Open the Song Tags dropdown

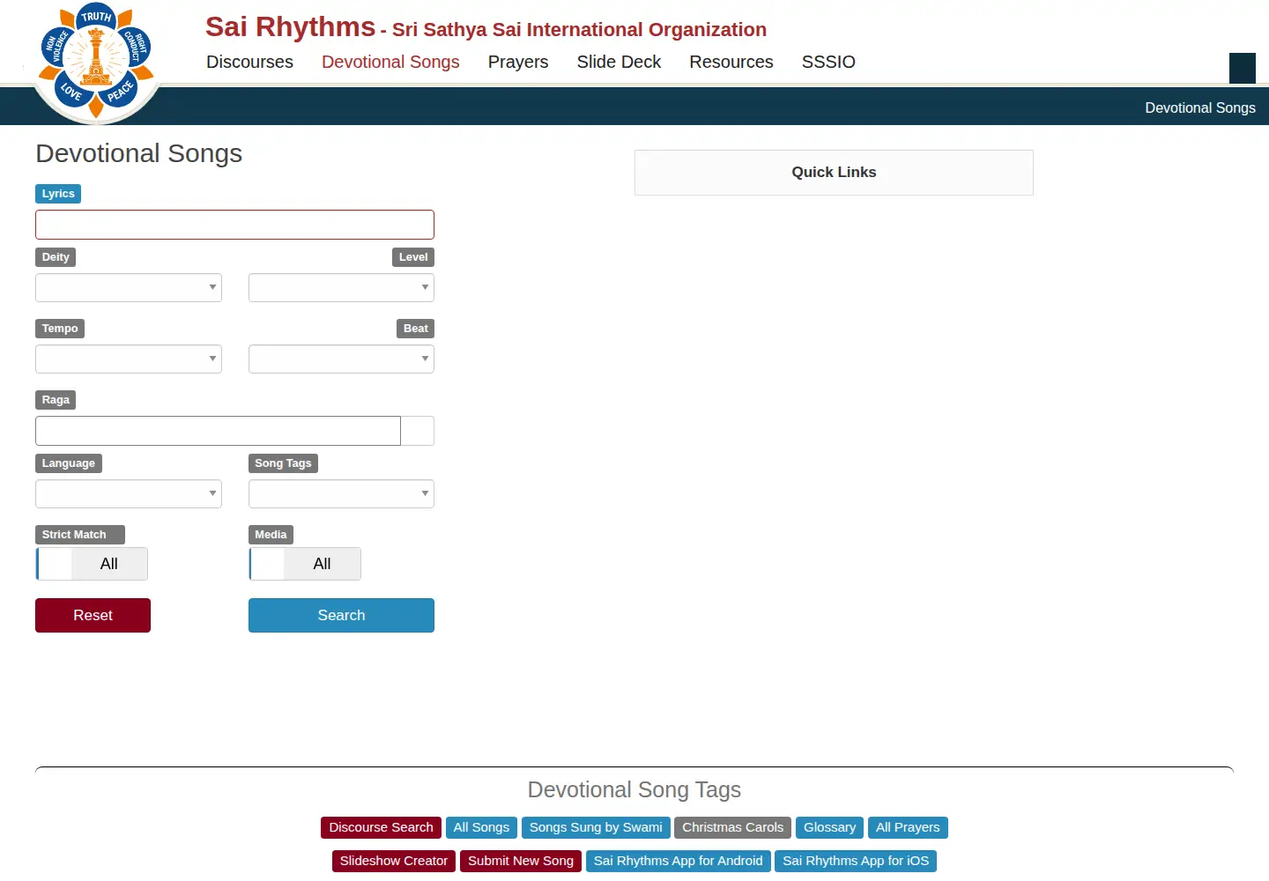[341, 493]
